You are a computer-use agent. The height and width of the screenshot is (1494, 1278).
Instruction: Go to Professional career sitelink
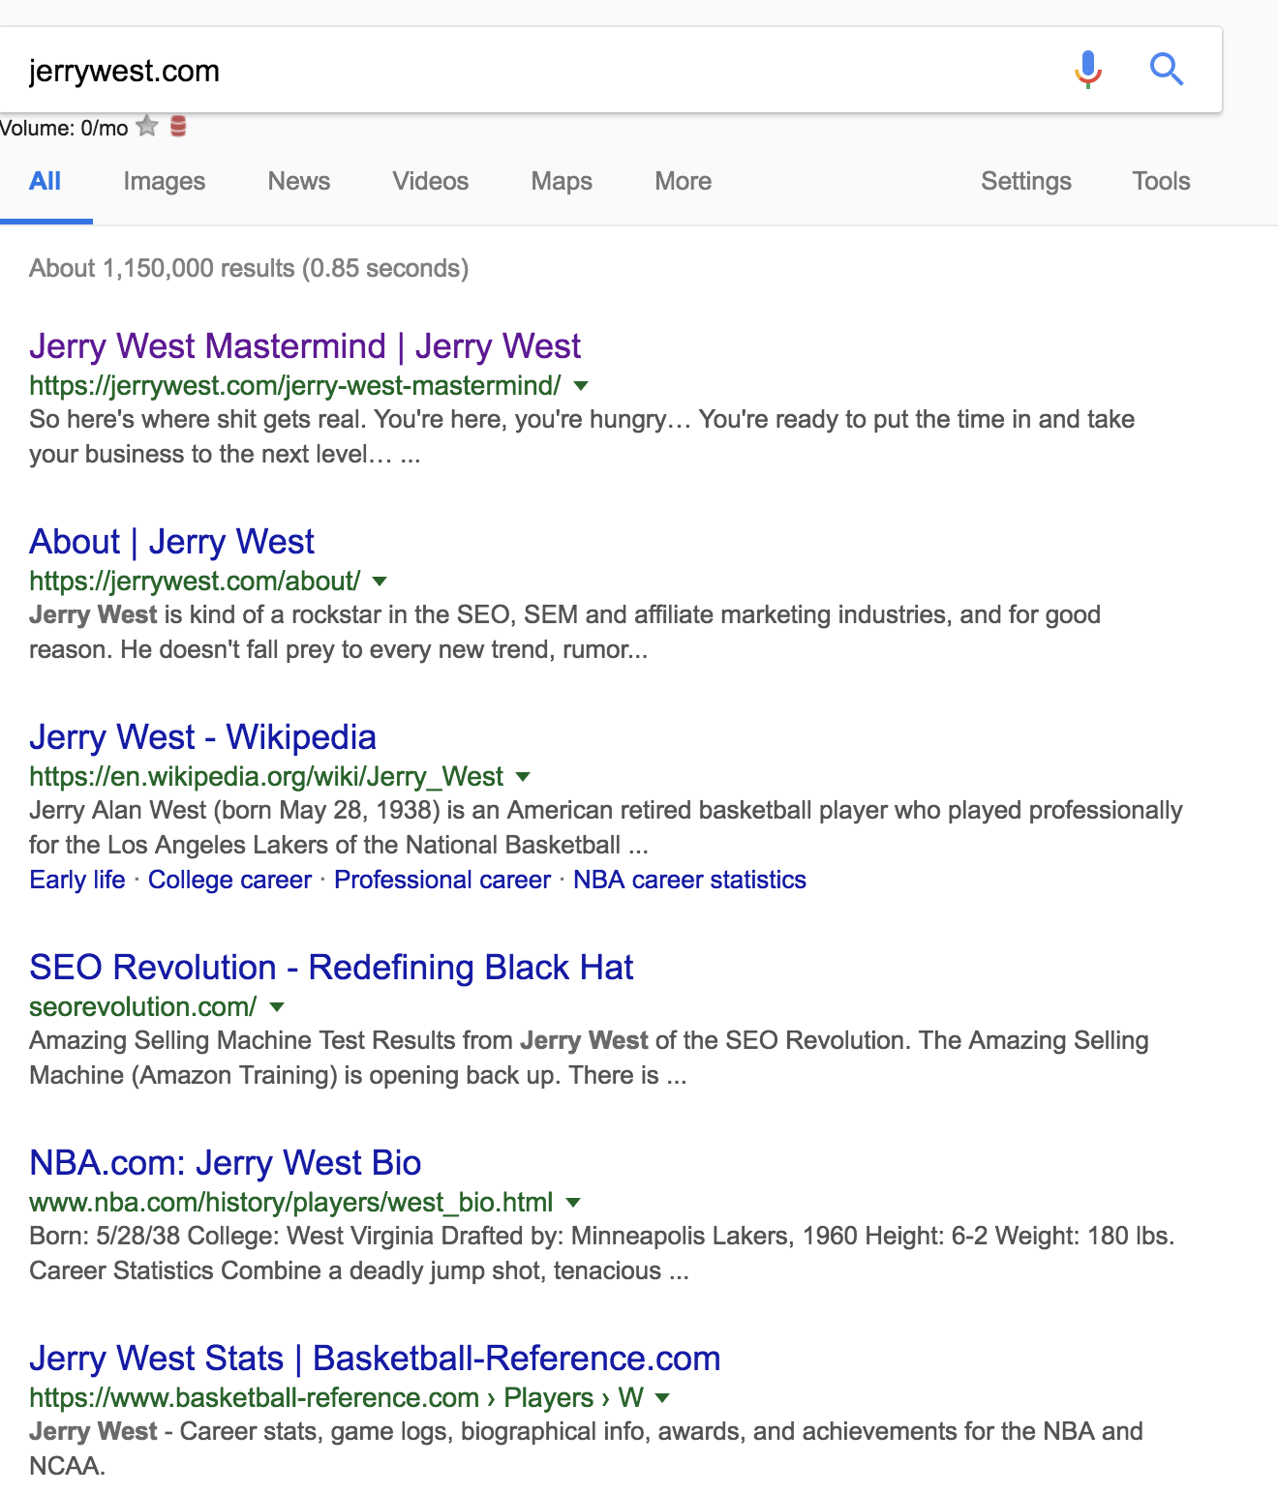pyautogui.click(x=442, y=880)
